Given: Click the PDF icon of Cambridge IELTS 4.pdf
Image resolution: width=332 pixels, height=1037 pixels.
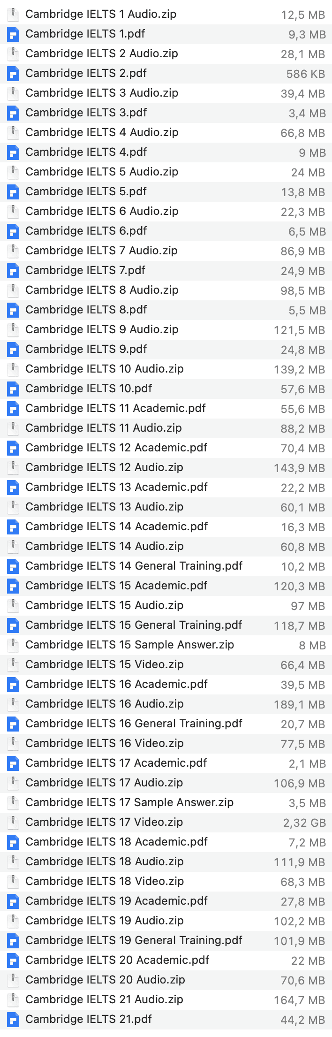Looking at the screenshot, I should click(x=14, y=152).
